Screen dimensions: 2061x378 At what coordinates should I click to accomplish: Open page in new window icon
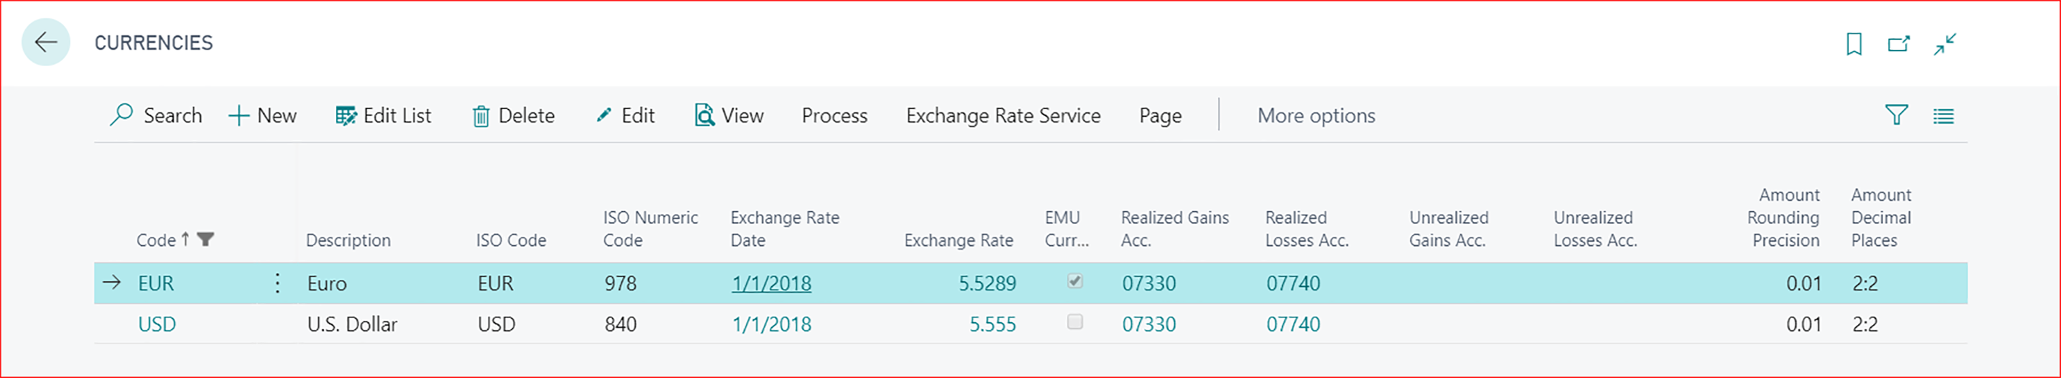coord(1899,44)
